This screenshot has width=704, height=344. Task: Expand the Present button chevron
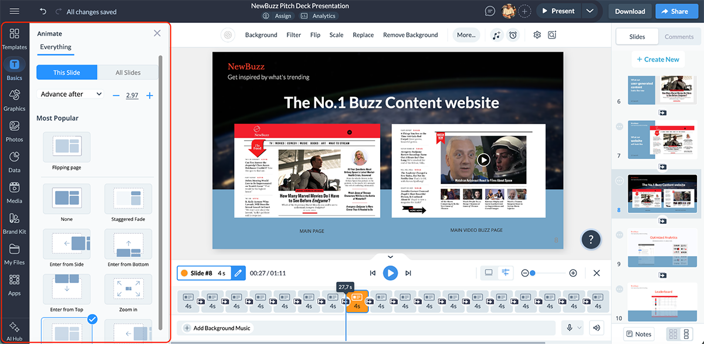(590, 11)
